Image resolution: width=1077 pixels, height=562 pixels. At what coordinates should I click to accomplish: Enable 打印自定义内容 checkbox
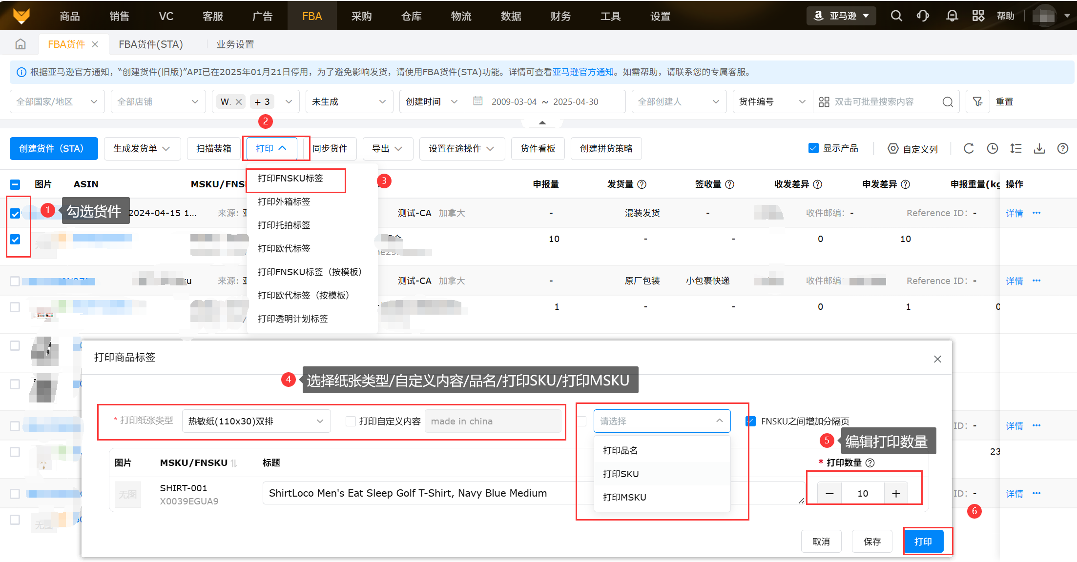pos(351,421)
